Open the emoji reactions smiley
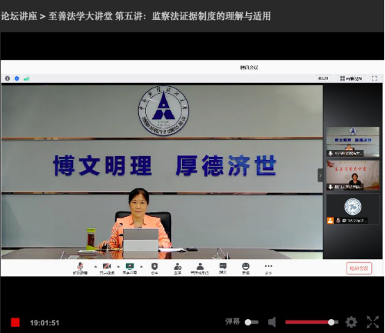 tap(245, 268)
